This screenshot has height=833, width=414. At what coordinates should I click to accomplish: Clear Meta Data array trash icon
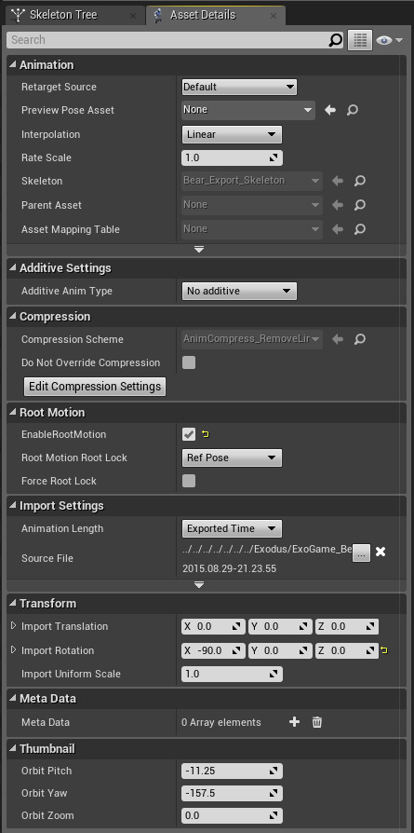point(317,722)
